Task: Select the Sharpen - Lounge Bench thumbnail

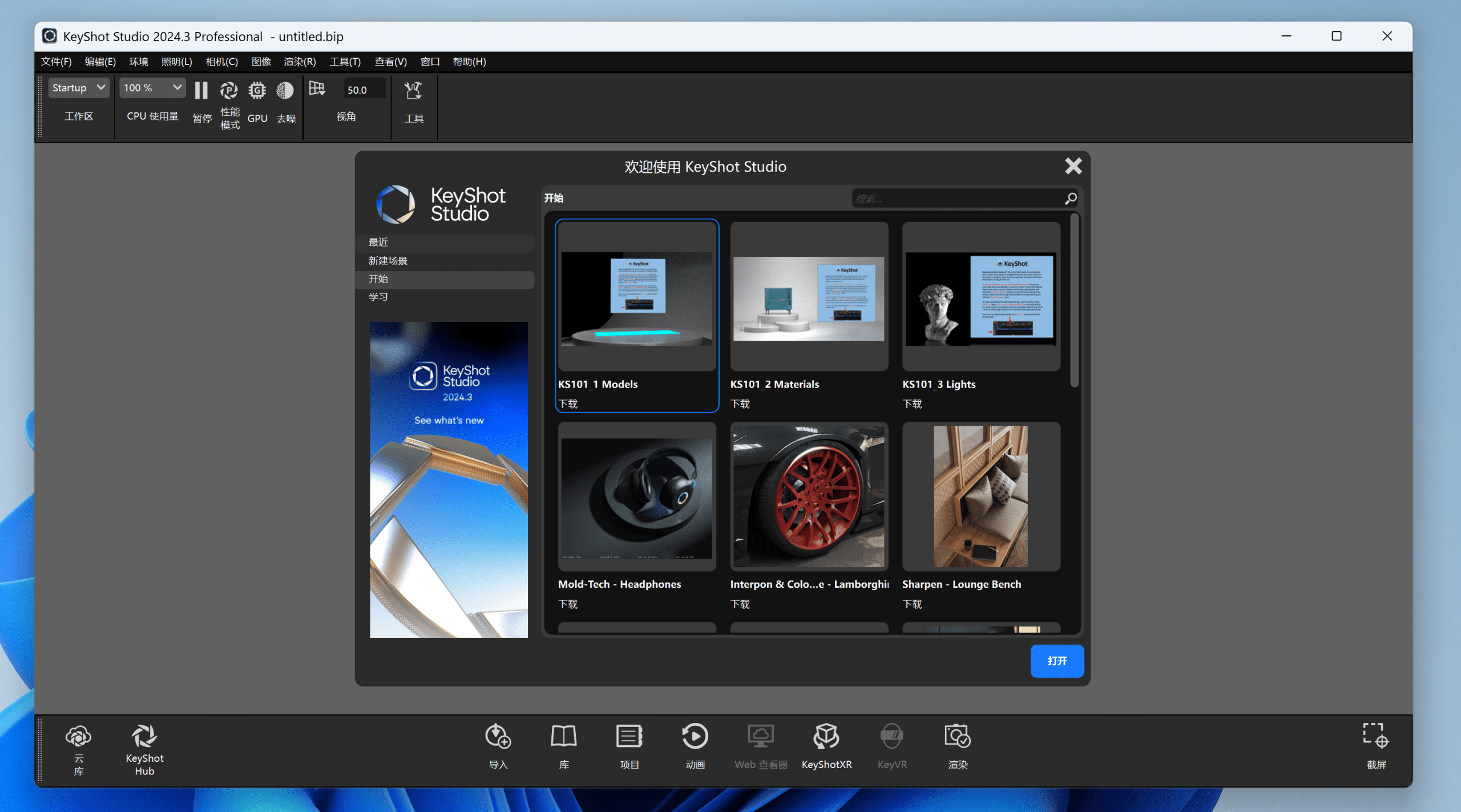Action: pyautogui.click(x=981, y=496)
